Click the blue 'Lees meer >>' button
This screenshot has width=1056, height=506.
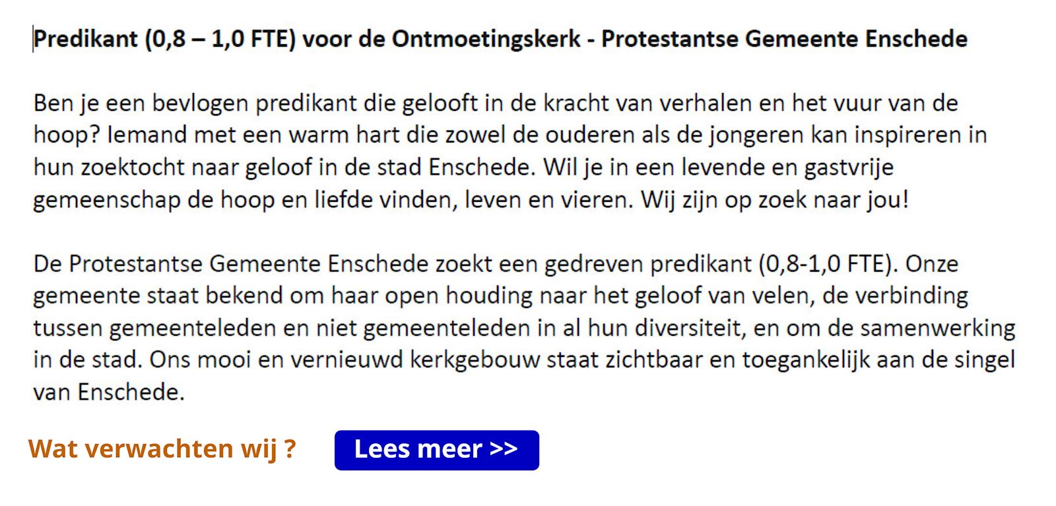[x=436, y=450]
